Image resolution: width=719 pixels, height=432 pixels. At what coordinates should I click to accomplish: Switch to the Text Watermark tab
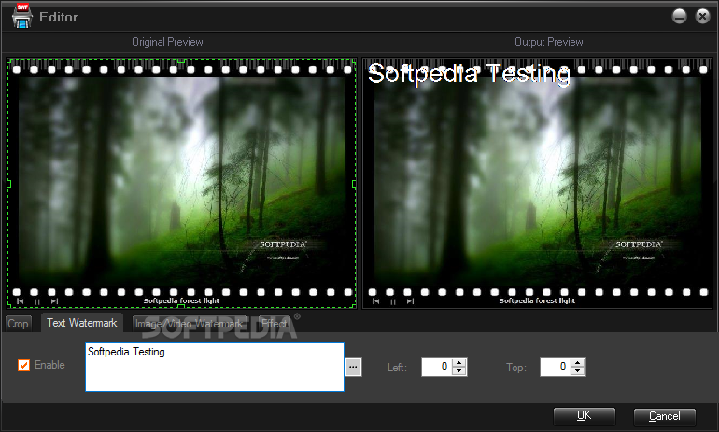pyautogui.click(x=82, y=323)
